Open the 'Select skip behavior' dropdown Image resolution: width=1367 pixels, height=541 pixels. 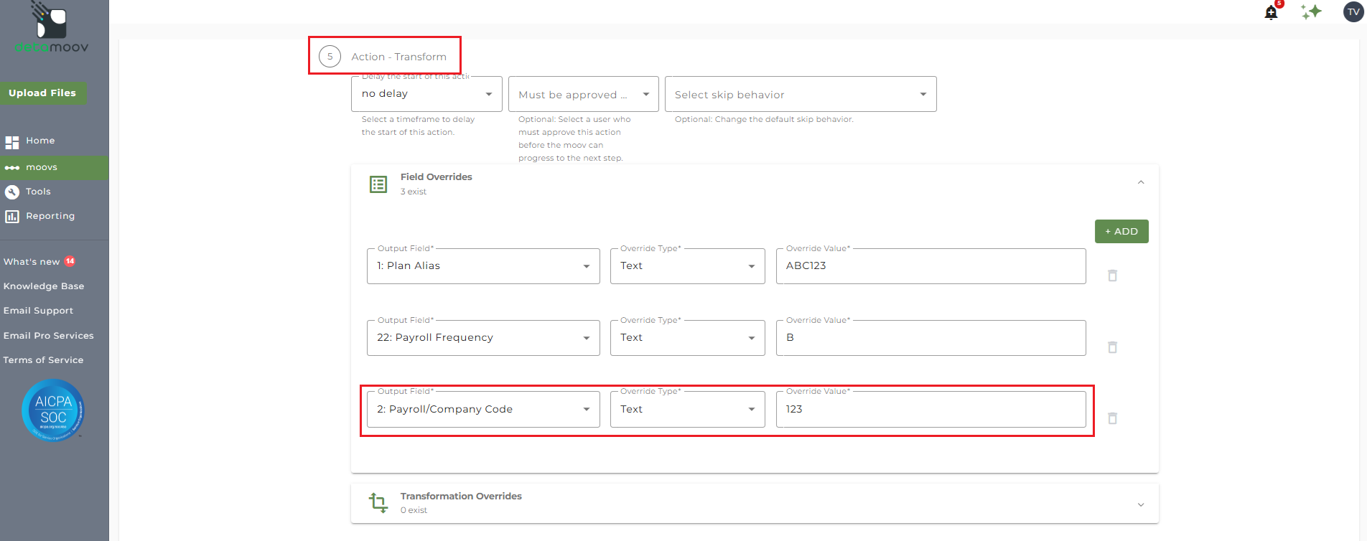tap(800, 95)
